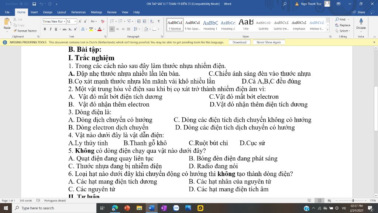The image size is (378, 213).
Task: Click the Numbering list icon
Action: pyautogui.click(x=121, y=21)
